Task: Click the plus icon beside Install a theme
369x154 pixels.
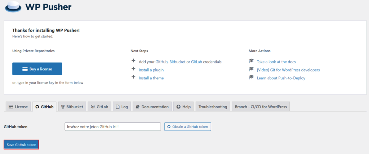Action: point(133,78)
